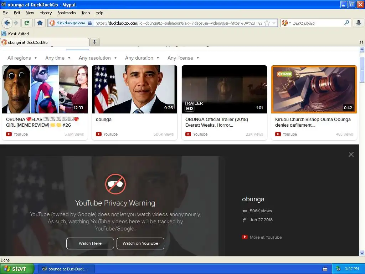
Task: Click the YouTube icon beside More at YouTube
Action: [x=245, y=237]
